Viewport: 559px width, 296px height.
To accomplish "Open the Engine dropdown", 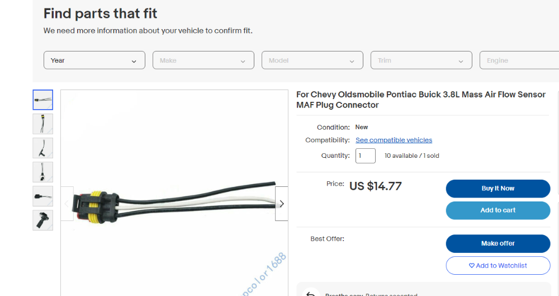I will 519,60.
